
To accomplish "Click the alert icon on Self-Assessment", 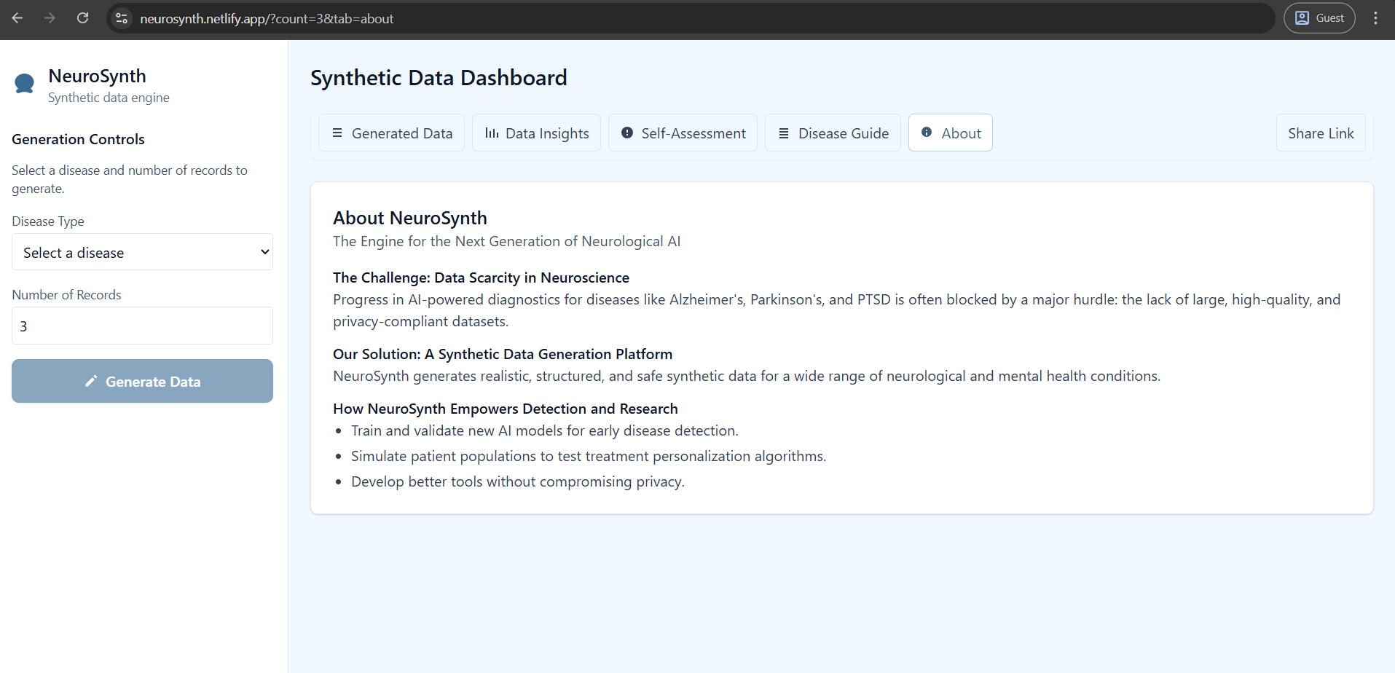I will (626, 133).
